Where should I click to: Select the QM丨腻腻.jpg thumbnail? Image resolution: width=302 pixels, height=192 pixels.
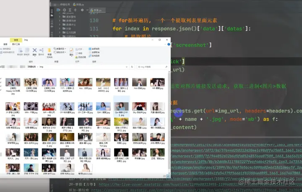[x=103, y=108]
